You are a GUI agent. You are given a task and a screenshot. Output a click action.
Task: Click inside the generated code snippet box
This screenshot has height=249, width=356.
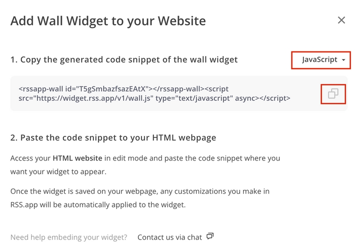tap(179, 93)
